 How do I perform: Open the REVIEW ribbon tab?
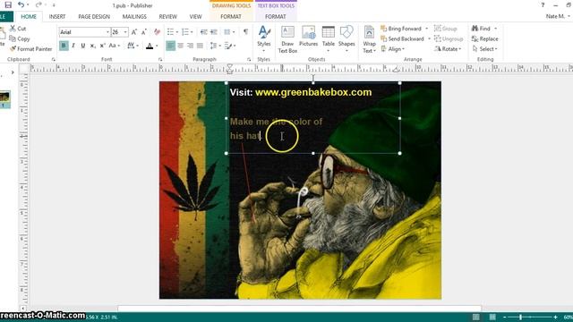tap(167, 16)
